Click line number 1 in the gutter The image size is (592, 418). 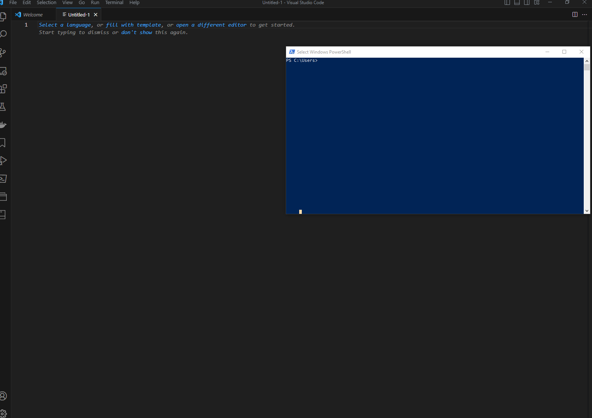26,25
